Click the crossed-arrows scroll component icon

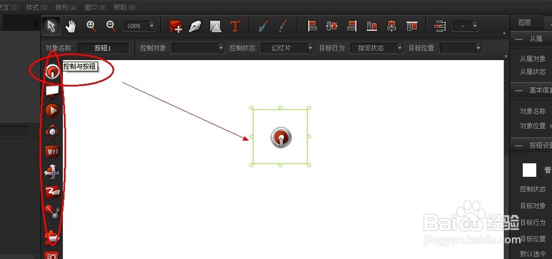(52, 172)
